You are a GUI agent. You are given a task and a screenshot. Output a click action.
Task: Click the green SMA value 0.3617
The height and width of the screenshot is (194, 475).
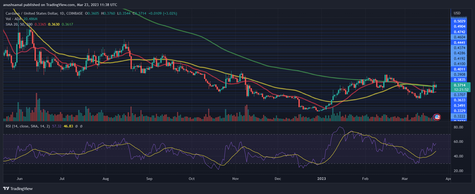point(67,24)
